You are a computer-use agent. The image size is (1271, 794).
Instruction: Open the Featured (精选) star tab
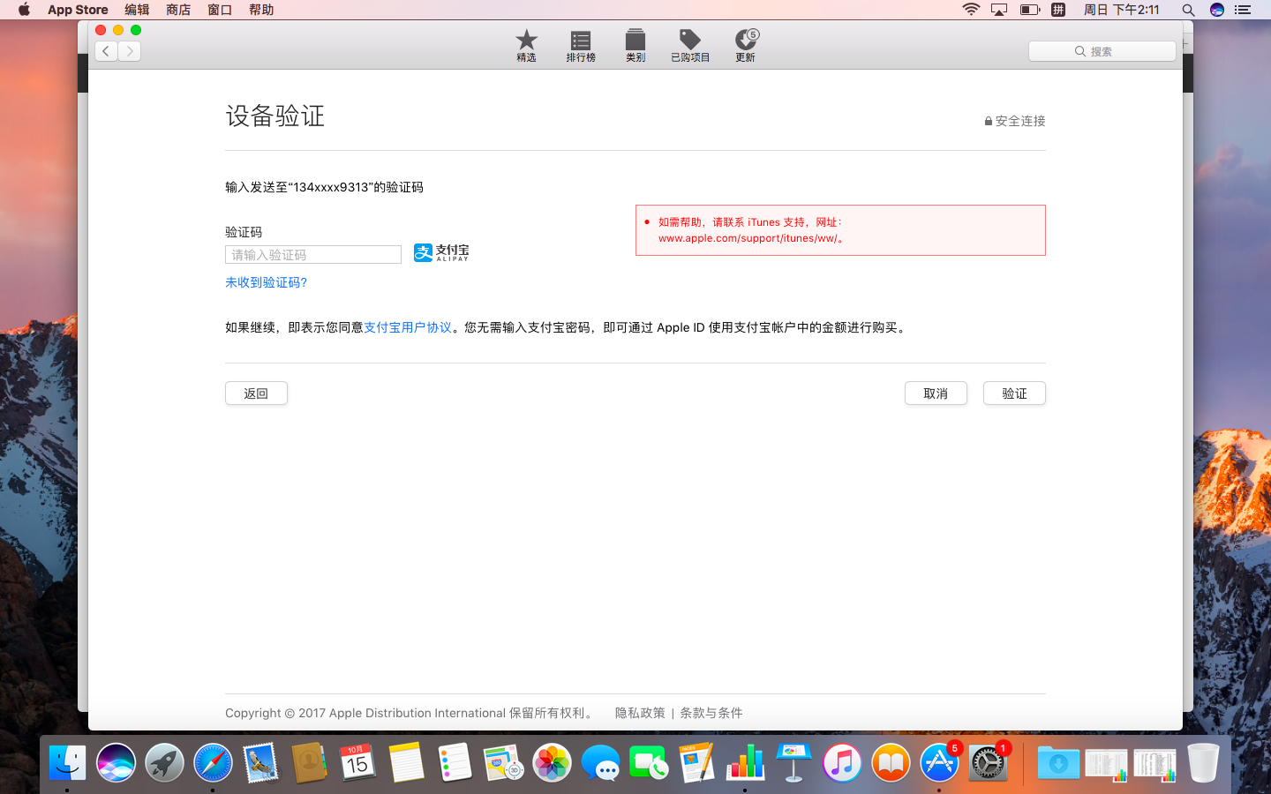(x=526, y=45)
